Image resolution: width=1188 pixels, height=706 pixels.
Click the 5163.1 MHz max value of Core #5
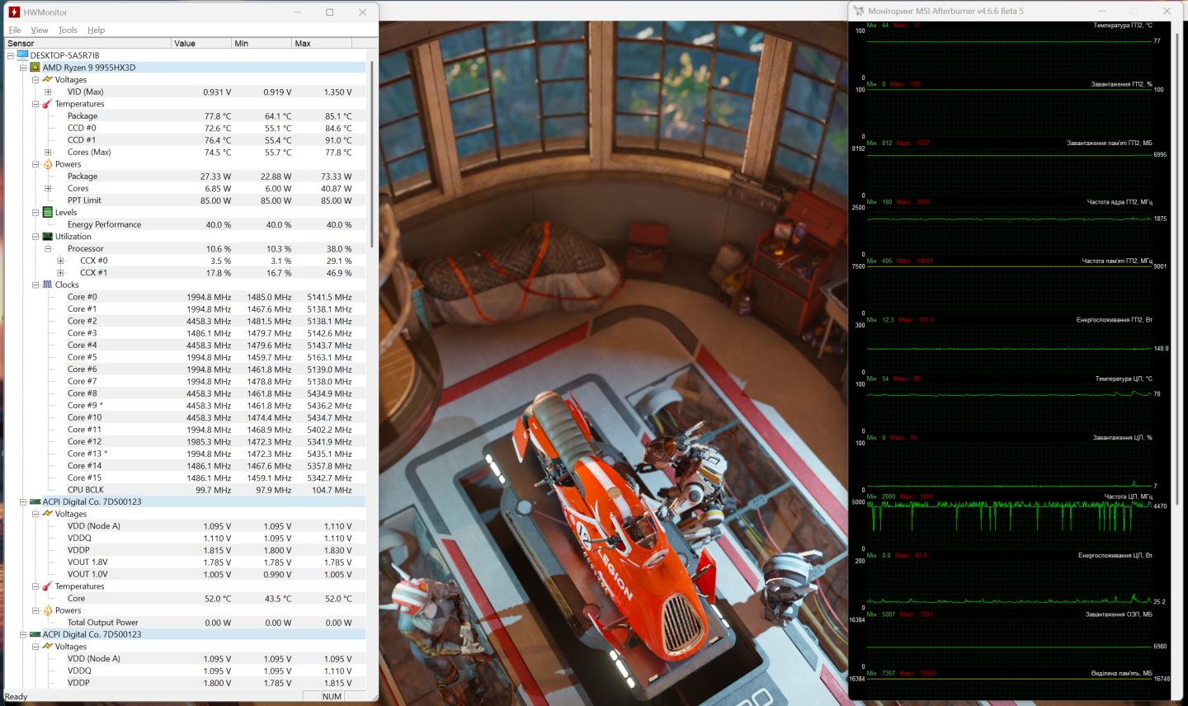(x=329, y=357)
